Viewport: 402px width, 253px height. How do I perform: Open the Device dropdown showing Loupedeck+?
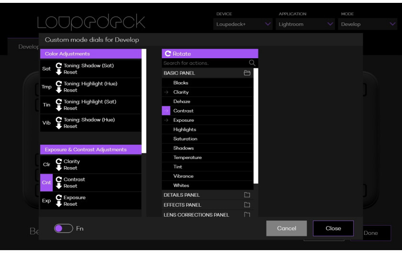pyautogui.click(x=243, y=24)
